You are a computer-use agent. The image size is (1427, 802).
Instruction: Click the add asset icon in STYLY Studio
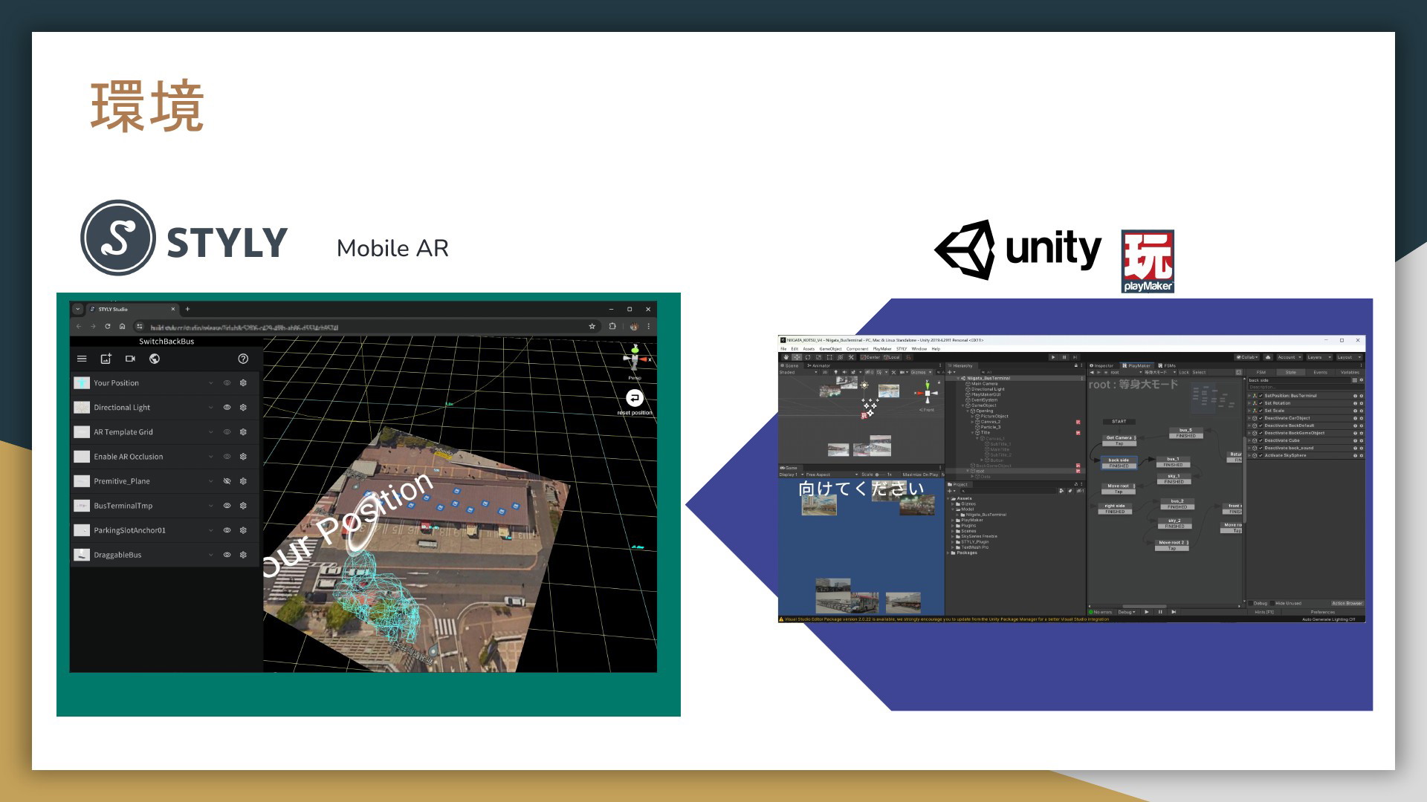coord(106,359)
